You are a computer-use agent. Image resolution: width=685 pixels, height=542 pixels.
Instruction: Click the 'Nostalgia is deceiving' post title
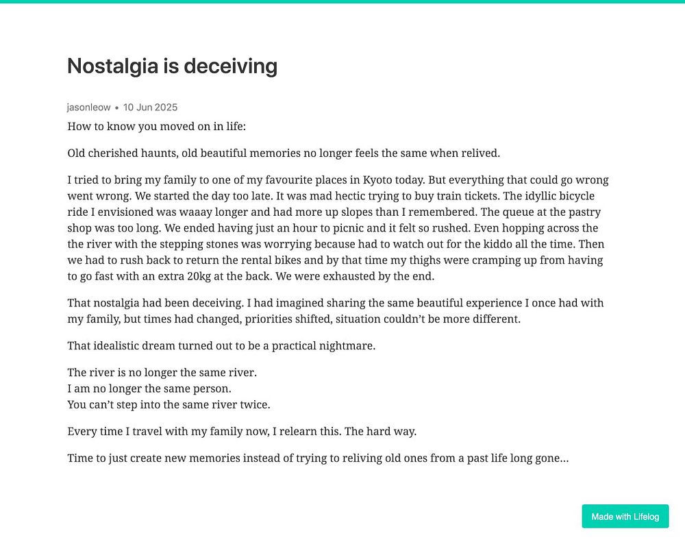pyautogui.click(x=172, y=66)
